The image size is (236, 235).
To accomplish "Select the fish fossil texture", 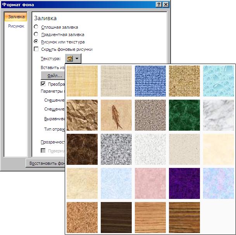I will pyautogui.click(x=116, y=115).
